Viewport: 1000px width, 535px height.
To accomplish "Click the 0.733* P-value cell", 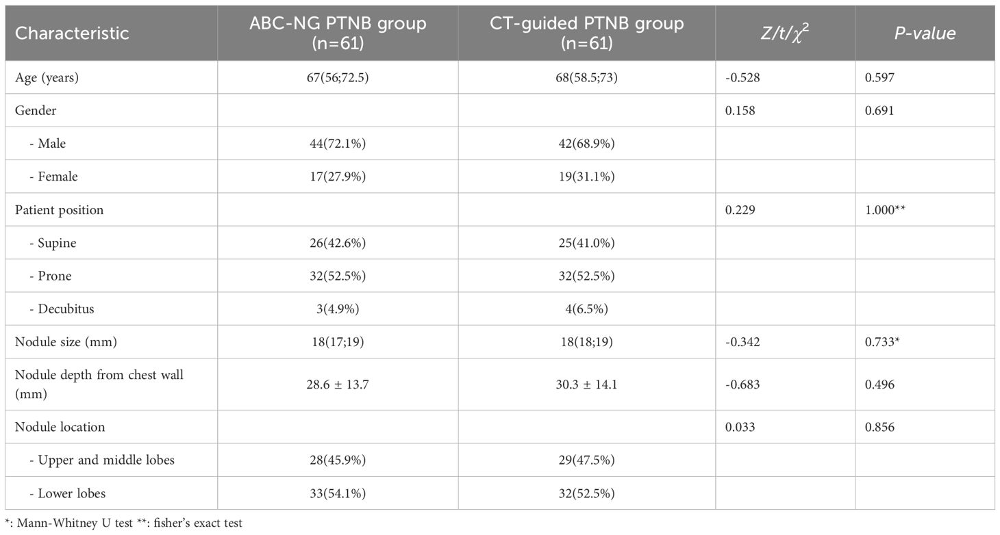I will click(x=881, y=341).
